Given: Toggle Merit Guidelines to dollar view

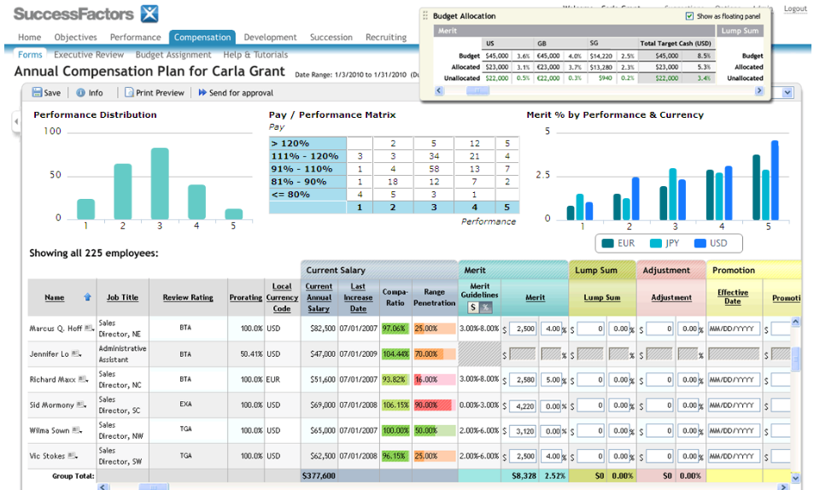Looking at the screenshot, I should click(472, 307).
